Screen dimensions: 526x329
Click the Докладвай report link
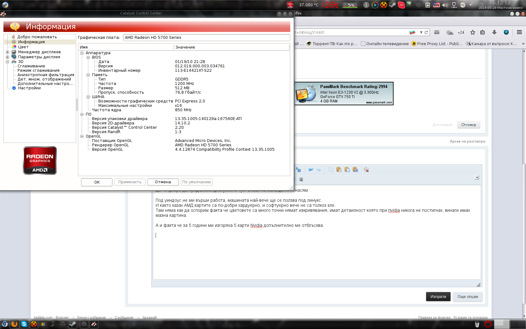point(442,125)
